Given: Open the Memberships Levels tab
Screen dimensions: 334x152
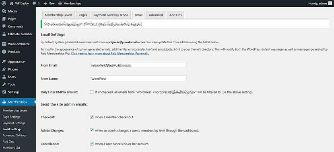Looking at the screenshot, I should [59, 15].
